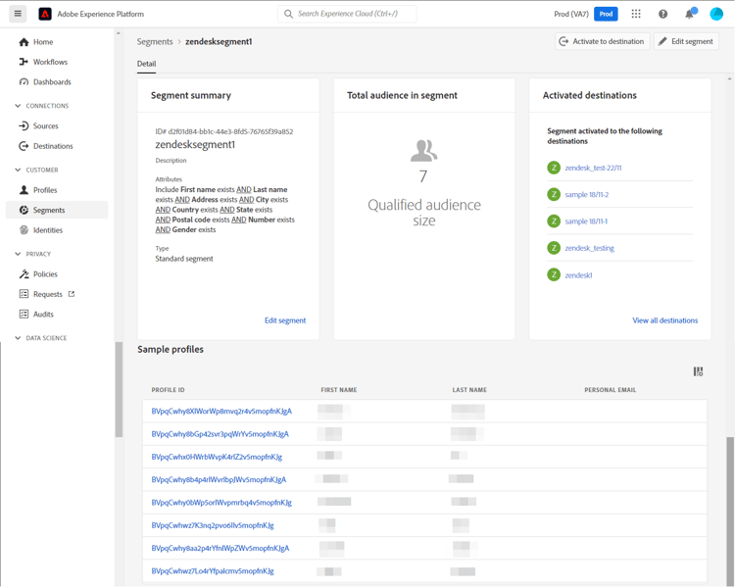Image resolution: width=735 pixels, height=587 pixels.
Task: Go to Segments breadcrumb link
Action: point(155,42)
